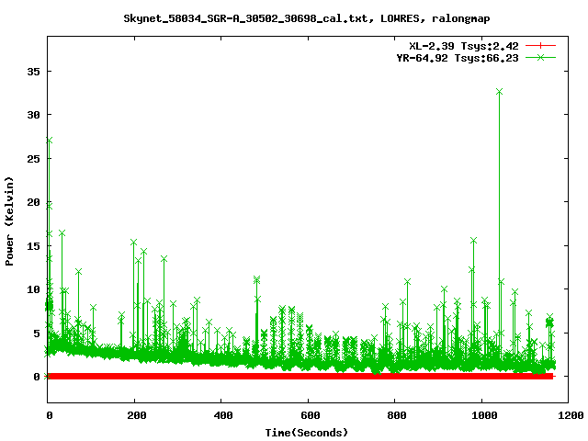Click the tallest green spike peak near 32 Kelvin

click(499, 92)
